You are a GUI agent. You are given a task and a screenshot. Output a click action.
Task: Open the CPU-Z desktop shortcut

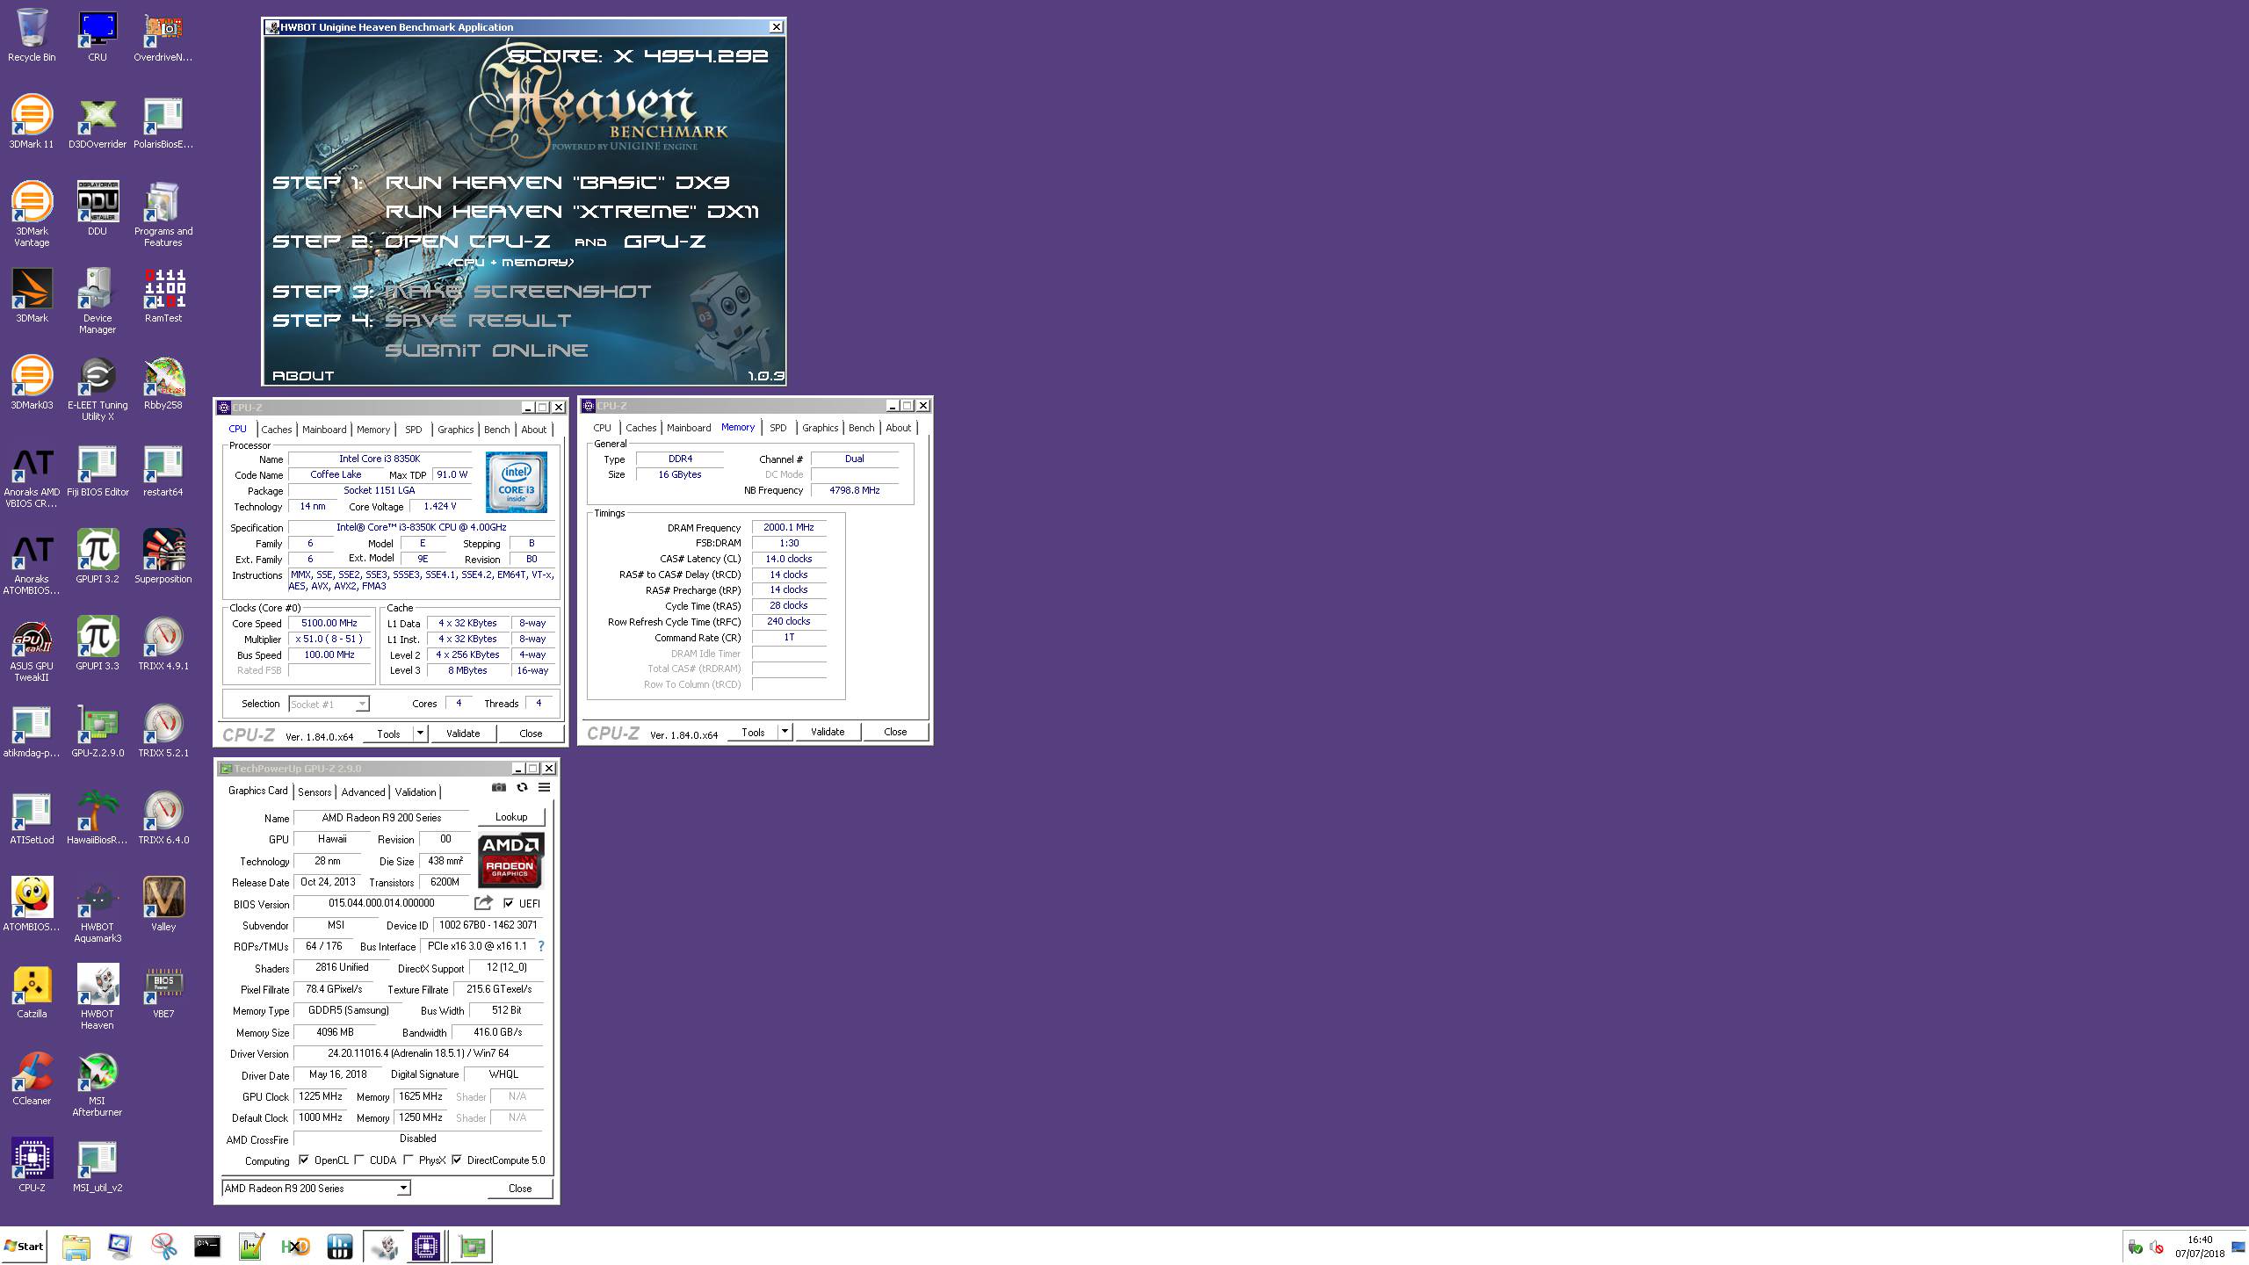click(x=32, y=1166)
